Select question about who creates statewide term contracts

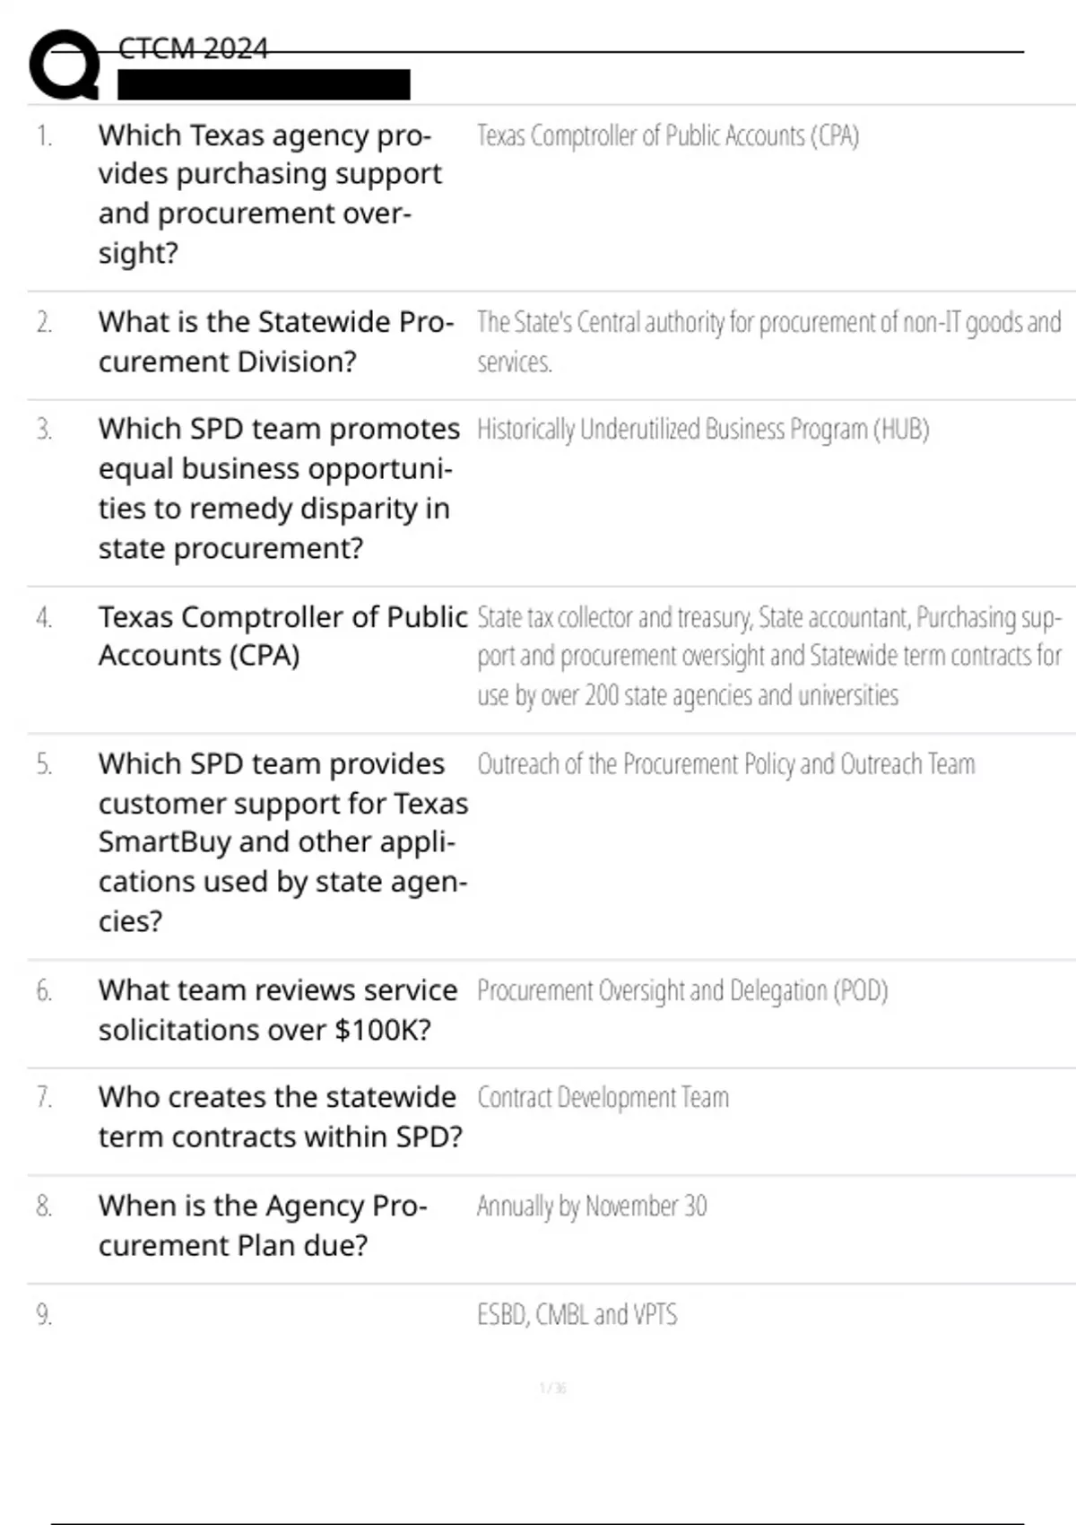pyautogui.click(x=280, y=1117)
